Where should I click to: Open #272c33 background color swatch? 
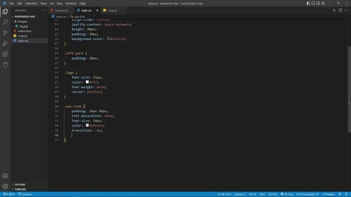[x=109, y=39]
